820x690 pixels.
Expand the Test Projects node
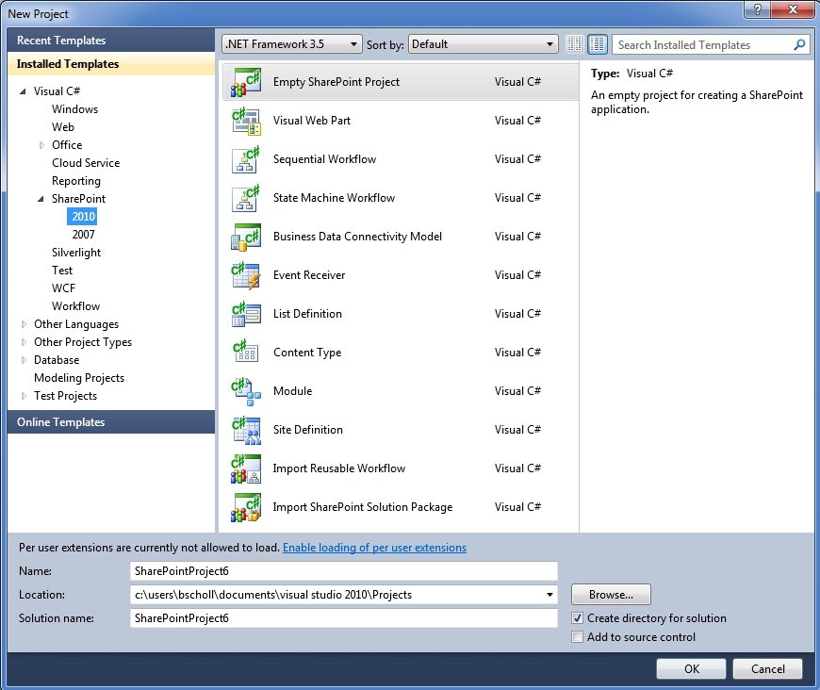tap(24, 396)
